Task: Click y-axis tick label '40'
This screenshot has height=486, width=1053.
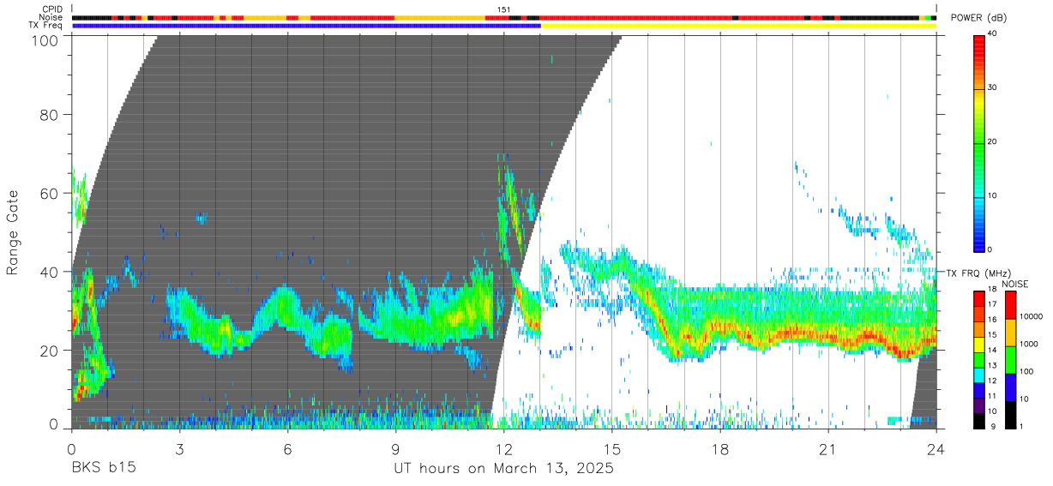Action: [51, 272]
